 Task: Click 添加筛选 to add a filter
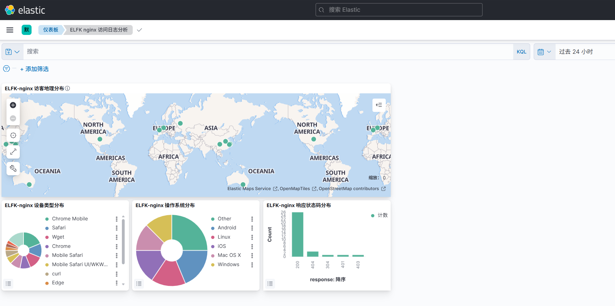[34, 69]
